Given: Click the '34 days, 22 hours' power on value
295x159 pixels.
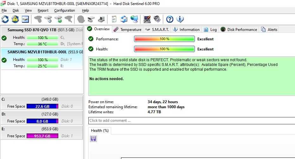Looking at the screenshot, I should (163, 102).
